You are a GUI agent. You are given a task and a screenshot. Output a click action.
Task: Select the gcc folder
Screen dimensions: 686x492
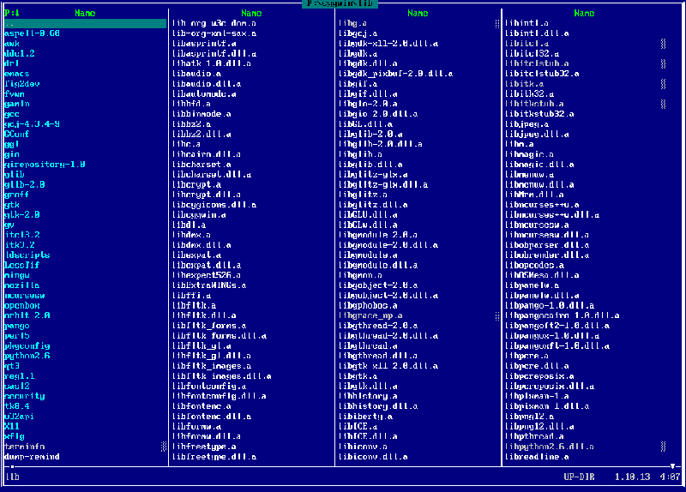(12, 114)
